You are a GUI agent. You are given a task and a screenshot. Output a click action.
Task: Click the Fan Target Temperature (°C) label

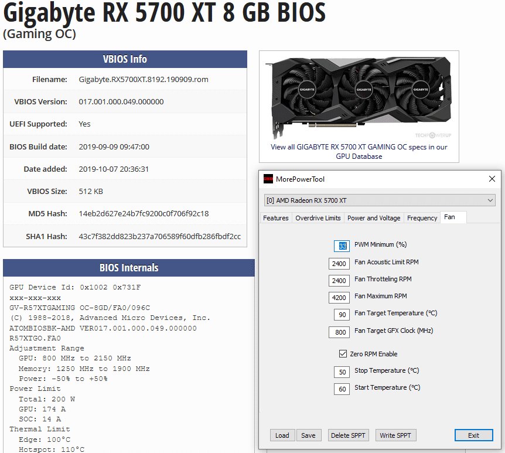[x=396, y=313]
